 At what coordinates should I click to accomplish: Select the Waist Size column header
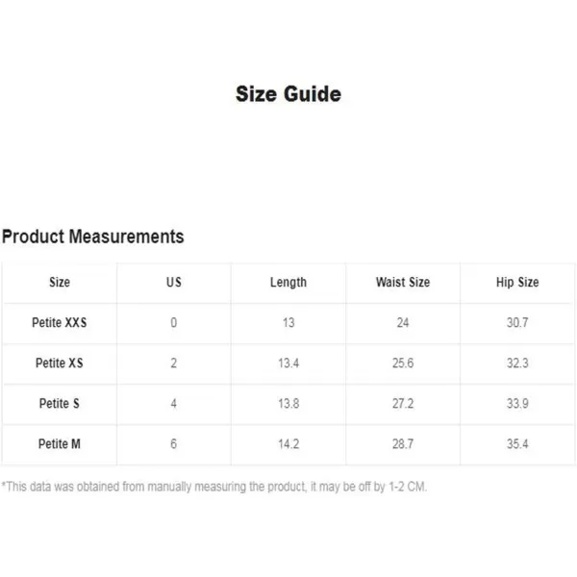(x=403, y=282)
